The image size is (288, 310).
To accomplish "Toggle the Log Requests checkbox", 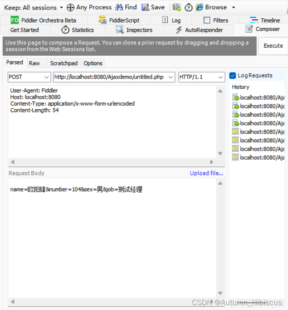I will point(233,75).
